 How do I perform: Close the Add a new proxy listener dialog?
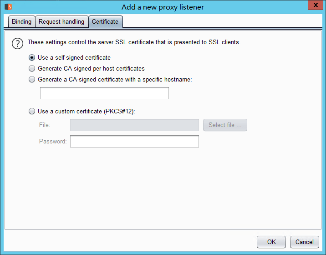pos(316,5)
